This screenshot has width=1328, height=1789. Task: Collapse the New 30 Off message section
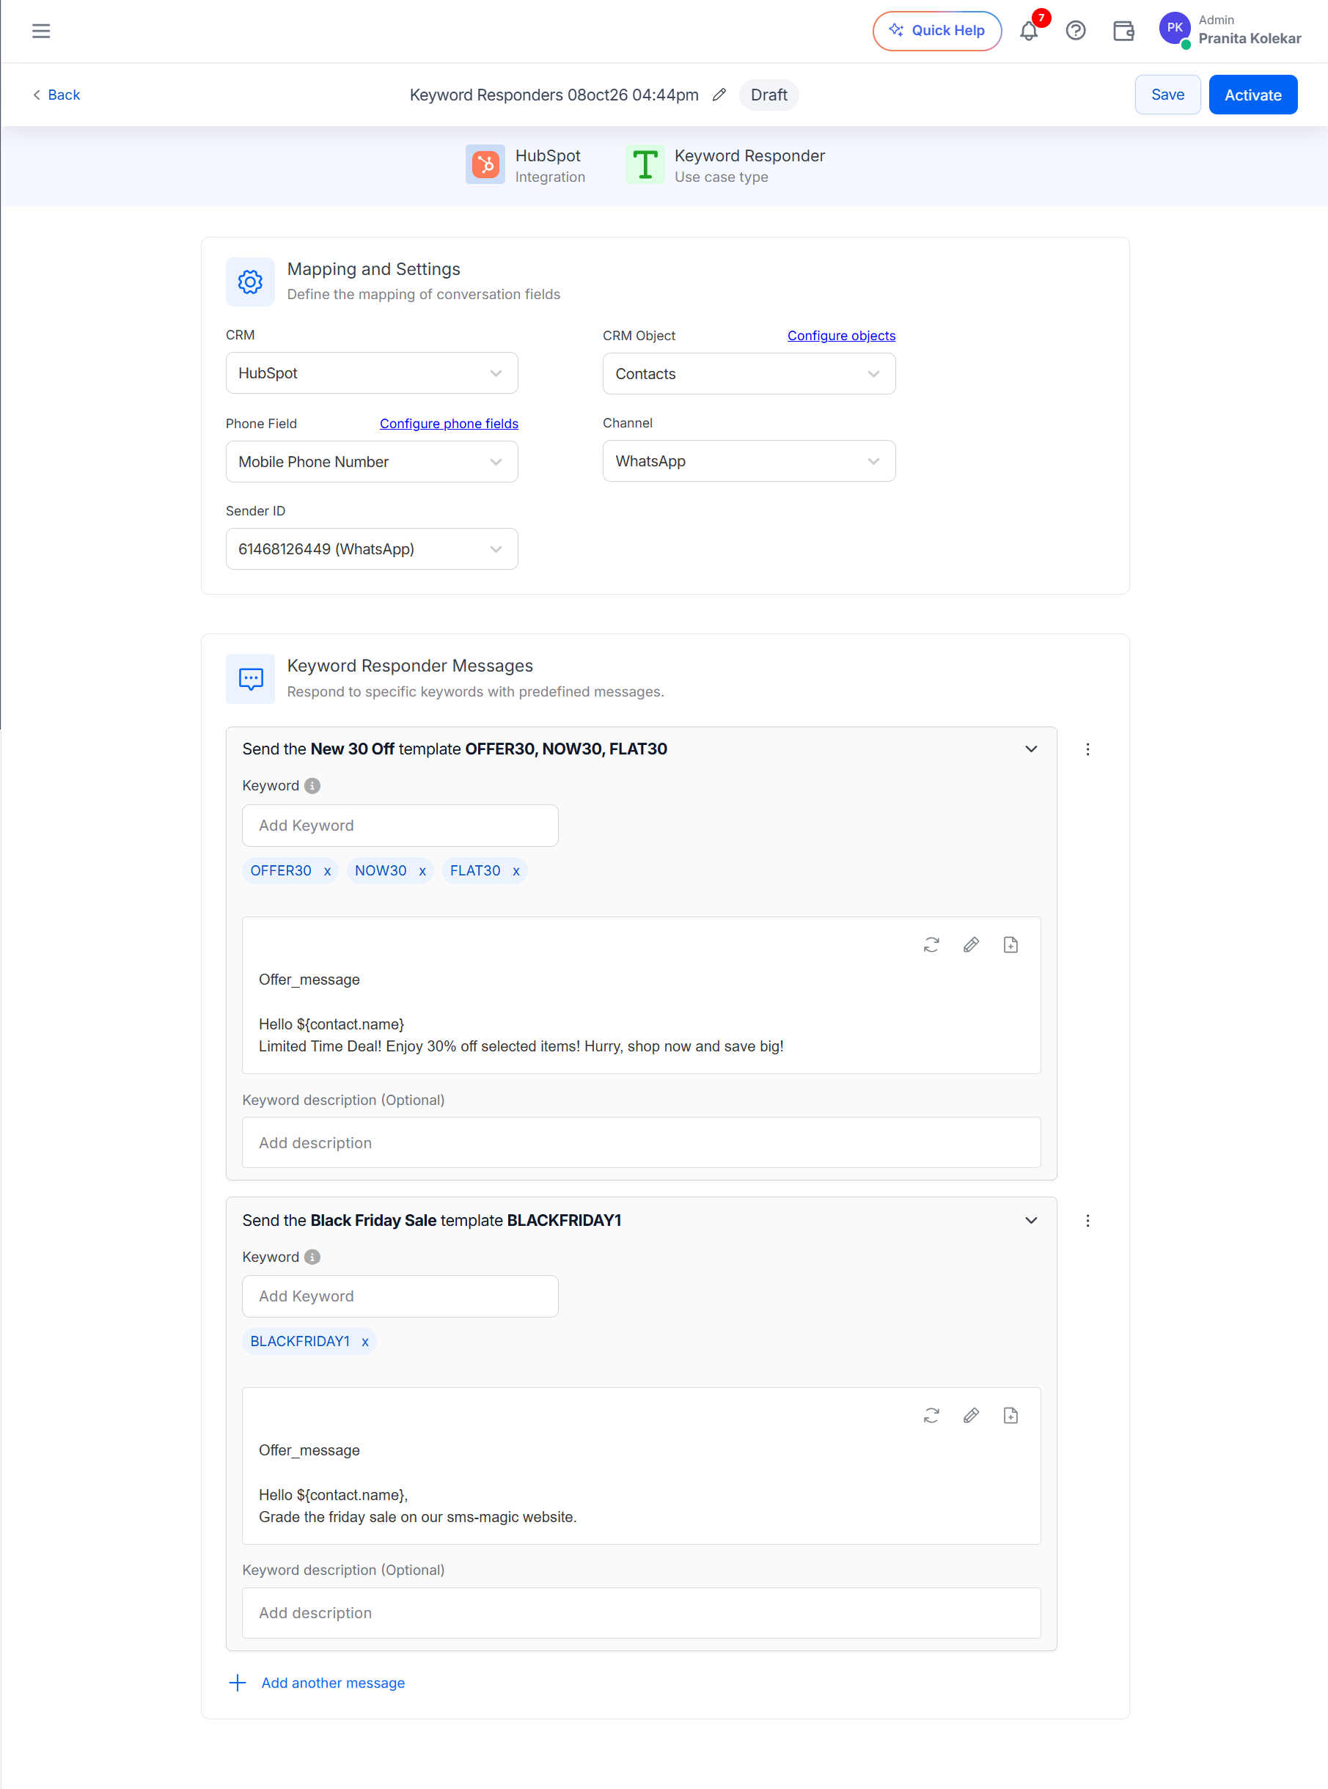tap(1031, 749)
